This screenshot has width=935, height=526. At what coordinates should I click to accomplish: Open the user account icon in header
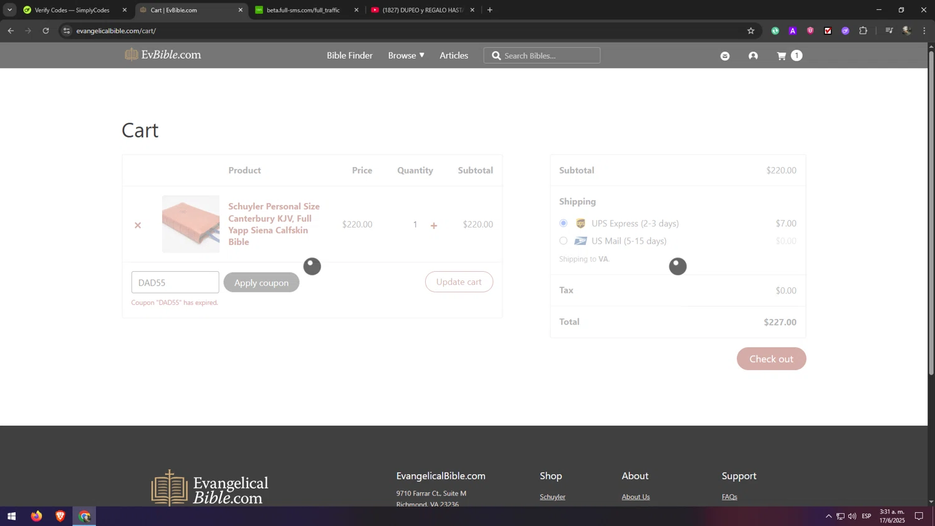coord(753,56)
